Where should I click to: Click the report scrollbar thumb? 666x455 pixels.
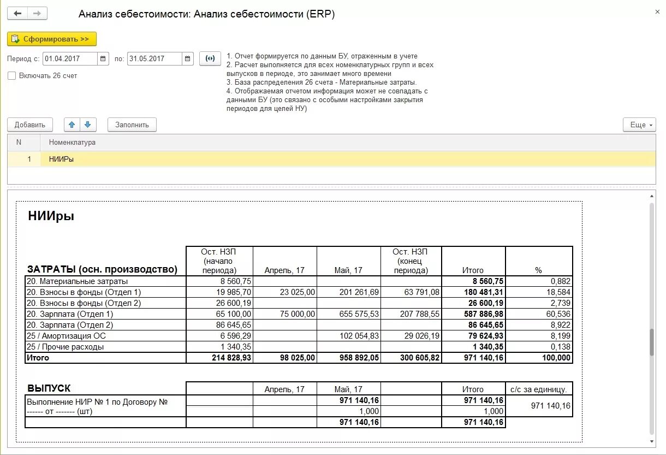651,342
